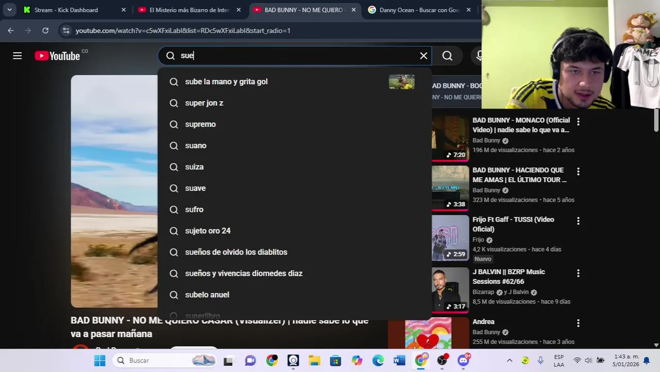
Task: Open Microsoft Word from the taskbar
Action: pos(399,361)
